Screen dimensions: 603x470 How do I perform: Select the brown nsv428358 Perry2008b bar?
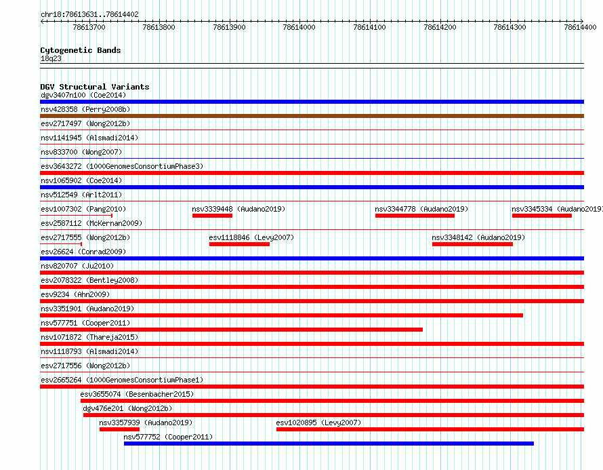(x=312, y=116)
